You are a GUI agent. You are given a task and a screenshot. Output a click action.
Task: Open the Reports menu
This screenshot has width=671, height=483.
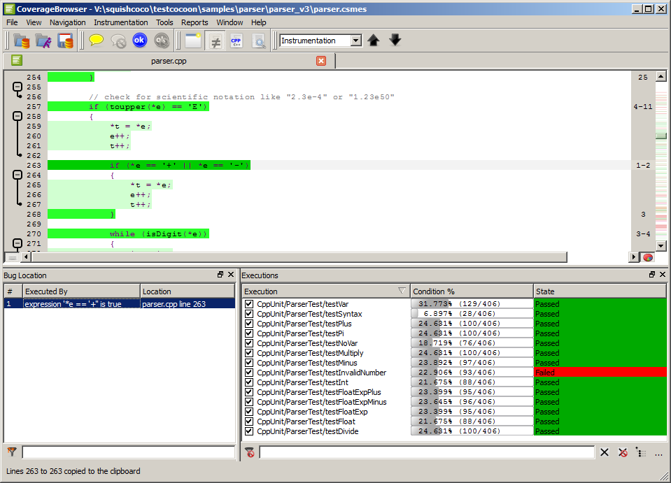click(x=195, y=22)
